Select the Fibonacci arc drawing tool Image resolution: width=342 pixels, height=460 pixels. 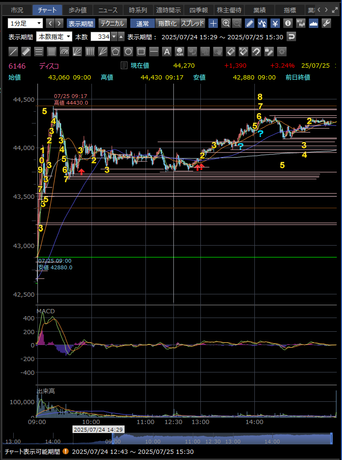[64, 52]
